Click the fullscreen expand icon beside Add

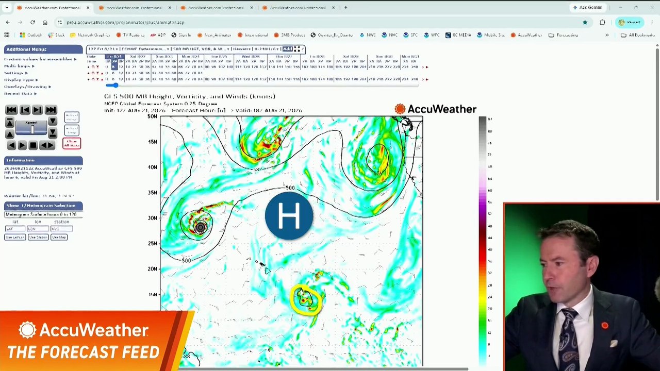coord(297,49)
